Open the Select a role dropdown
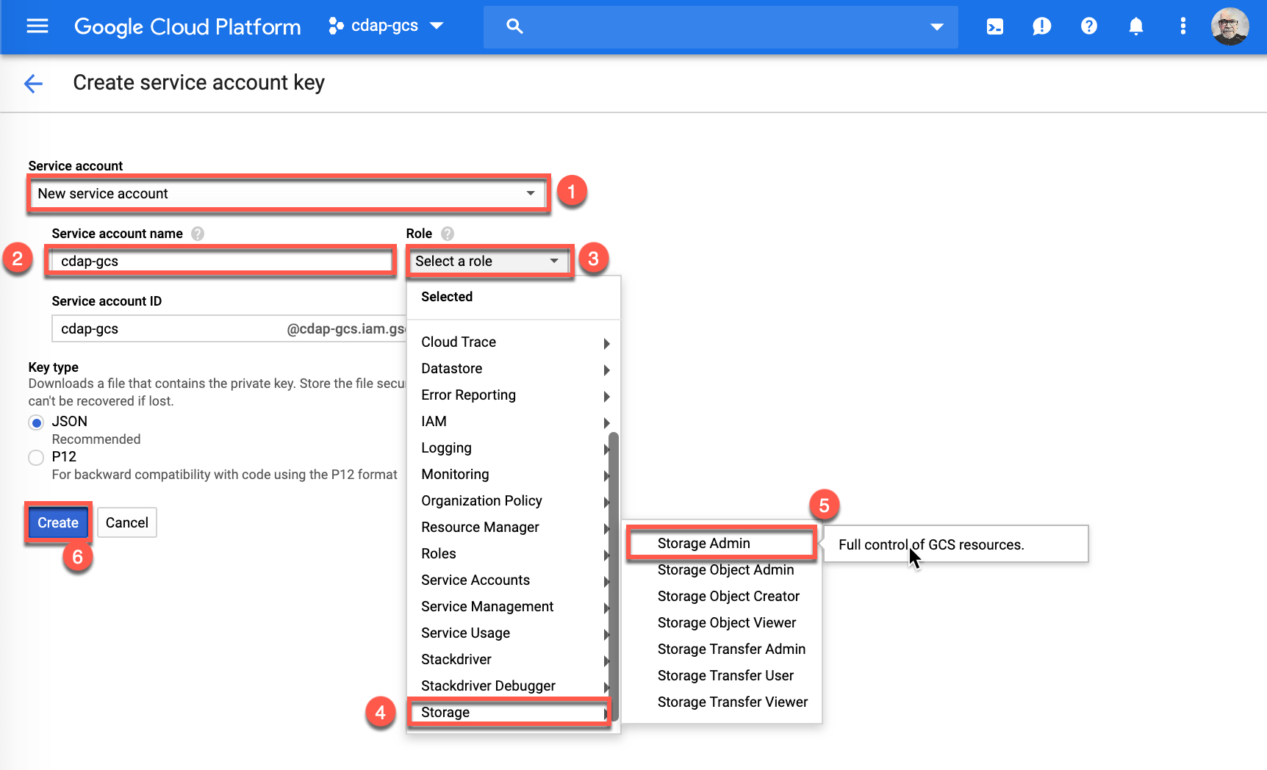1267x770 pixels. pyautogui.click(x=489, y=262)
